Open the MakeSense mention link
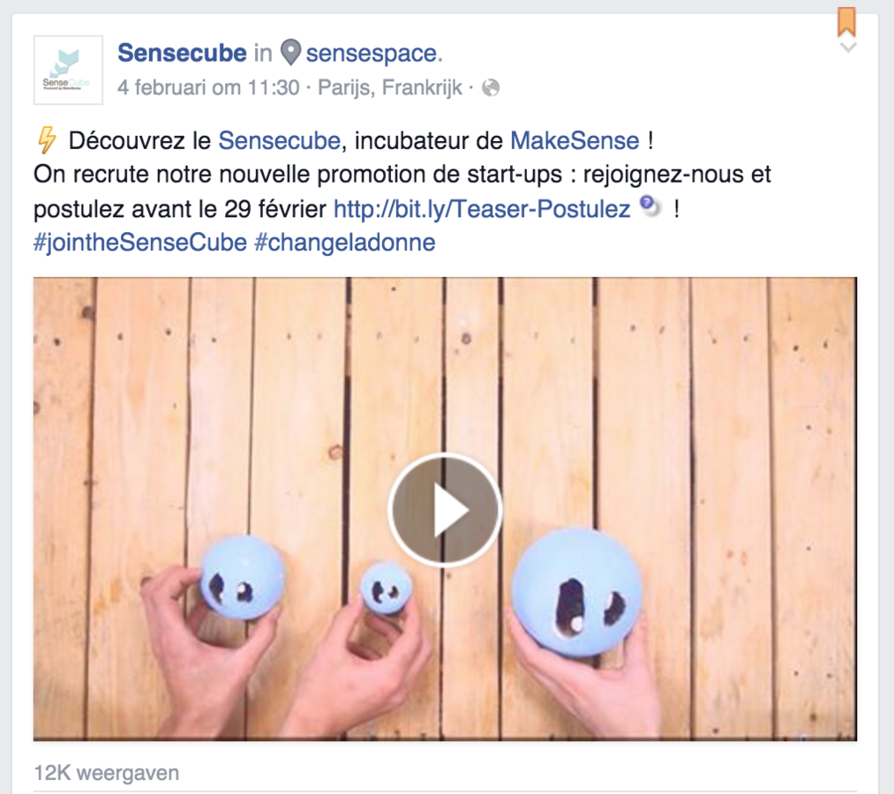Viewport: 894px width, 794px height. (x=575, y=141)
